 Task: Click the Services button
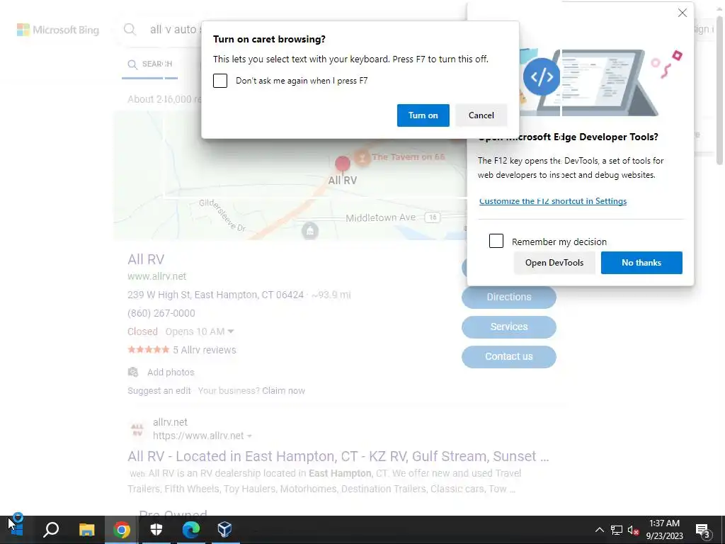click(508, 327)
